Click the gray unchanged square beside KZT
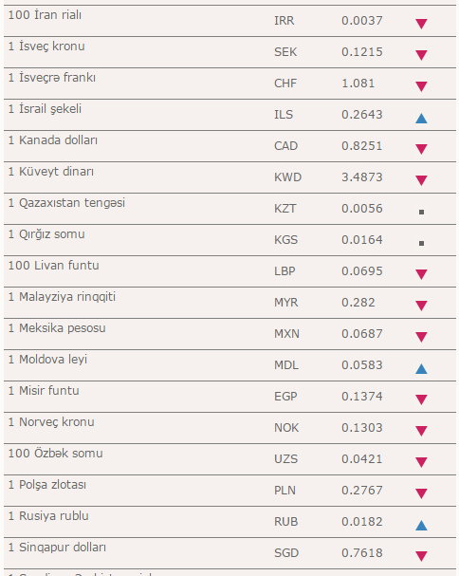 (422, 212)
